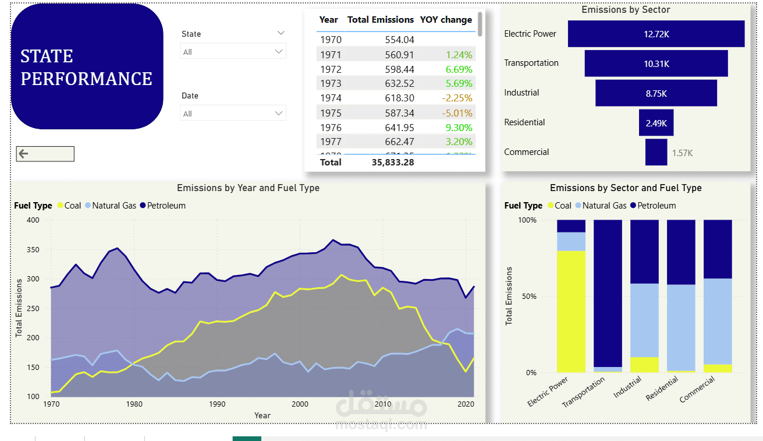The image size is (763, 441).
Task: Select the green highlighted page tab at bottom
Action: [247, 438]
